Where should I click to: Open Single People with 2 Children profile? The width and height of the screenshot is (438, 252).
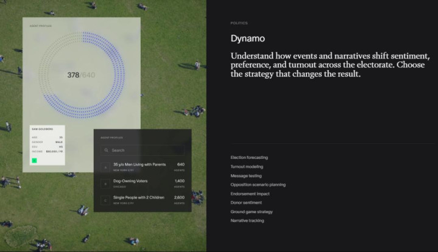pos(141,198)
